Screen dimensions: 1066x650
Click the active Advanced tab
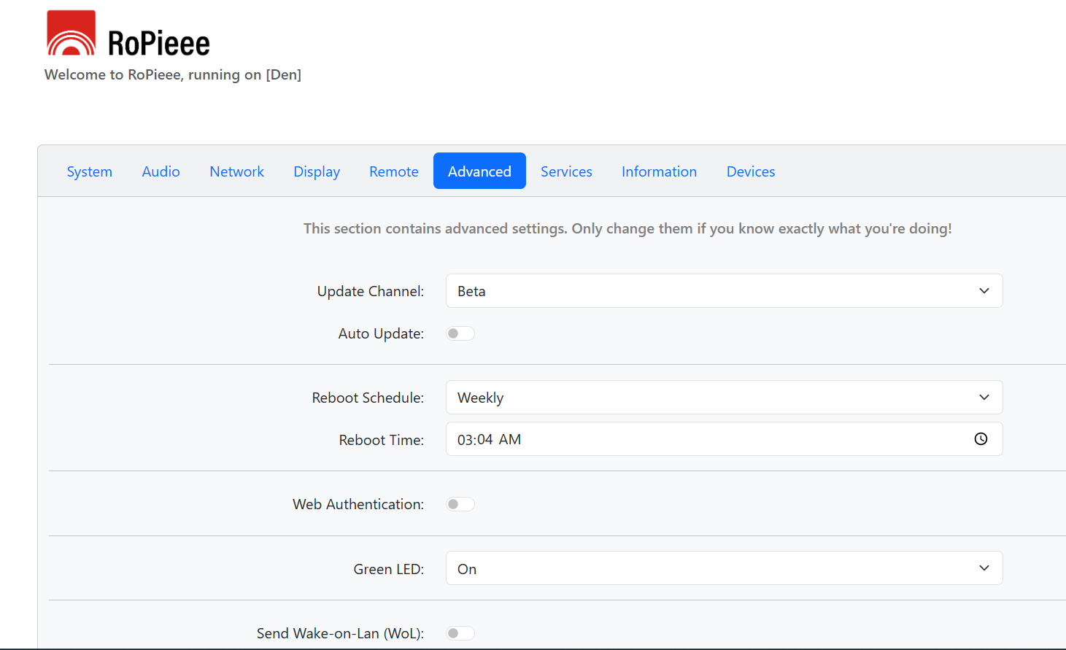click(479, 171)
